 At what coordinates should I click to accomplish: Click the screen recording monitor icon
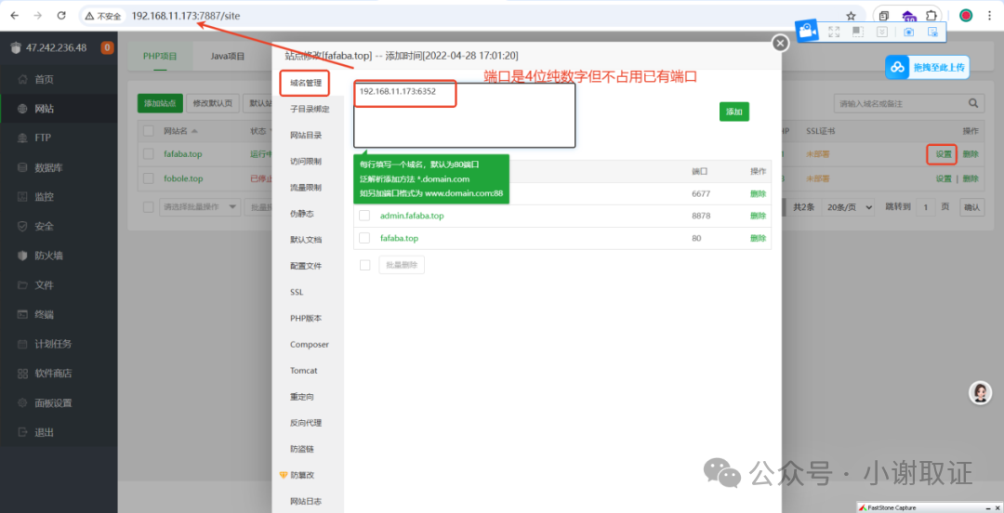pyautogui.click(x=933, y=32)
